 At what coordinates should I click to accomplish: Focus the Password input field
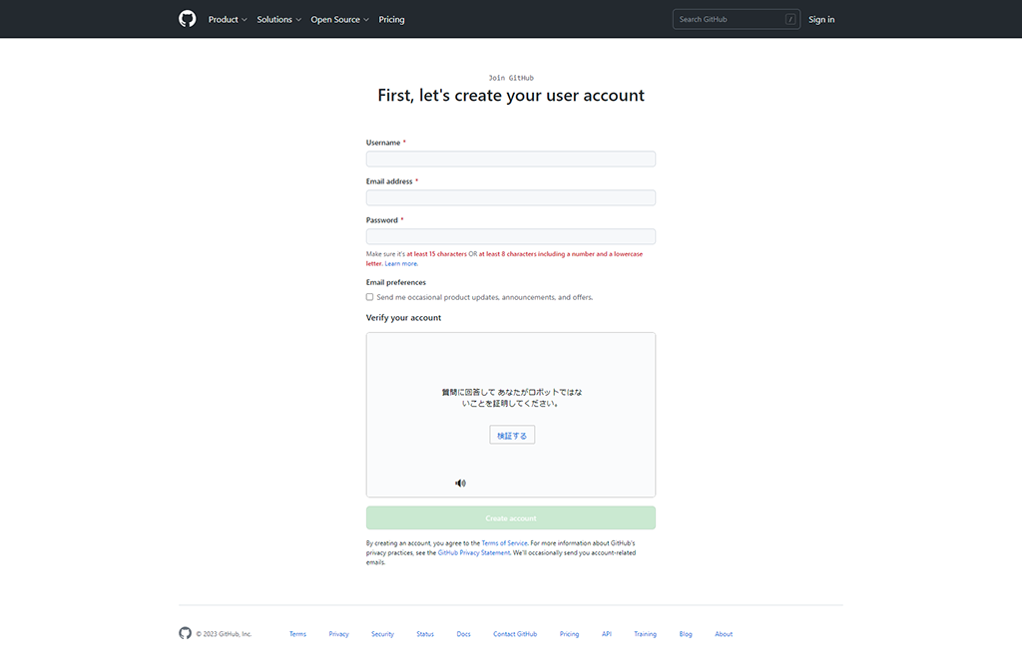point(511,236)
